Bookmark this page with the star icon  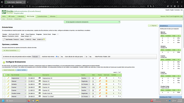[x=153, y=6]
